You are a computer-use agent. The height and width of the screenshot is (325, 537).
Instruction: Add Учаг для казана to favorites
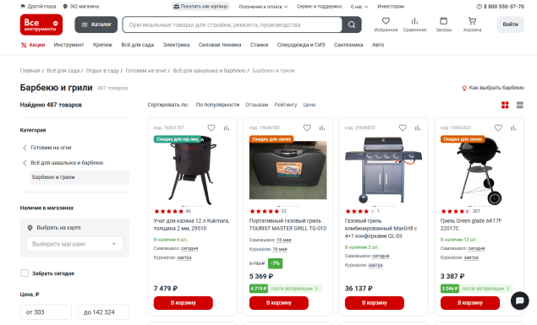(x=211, y=127)
